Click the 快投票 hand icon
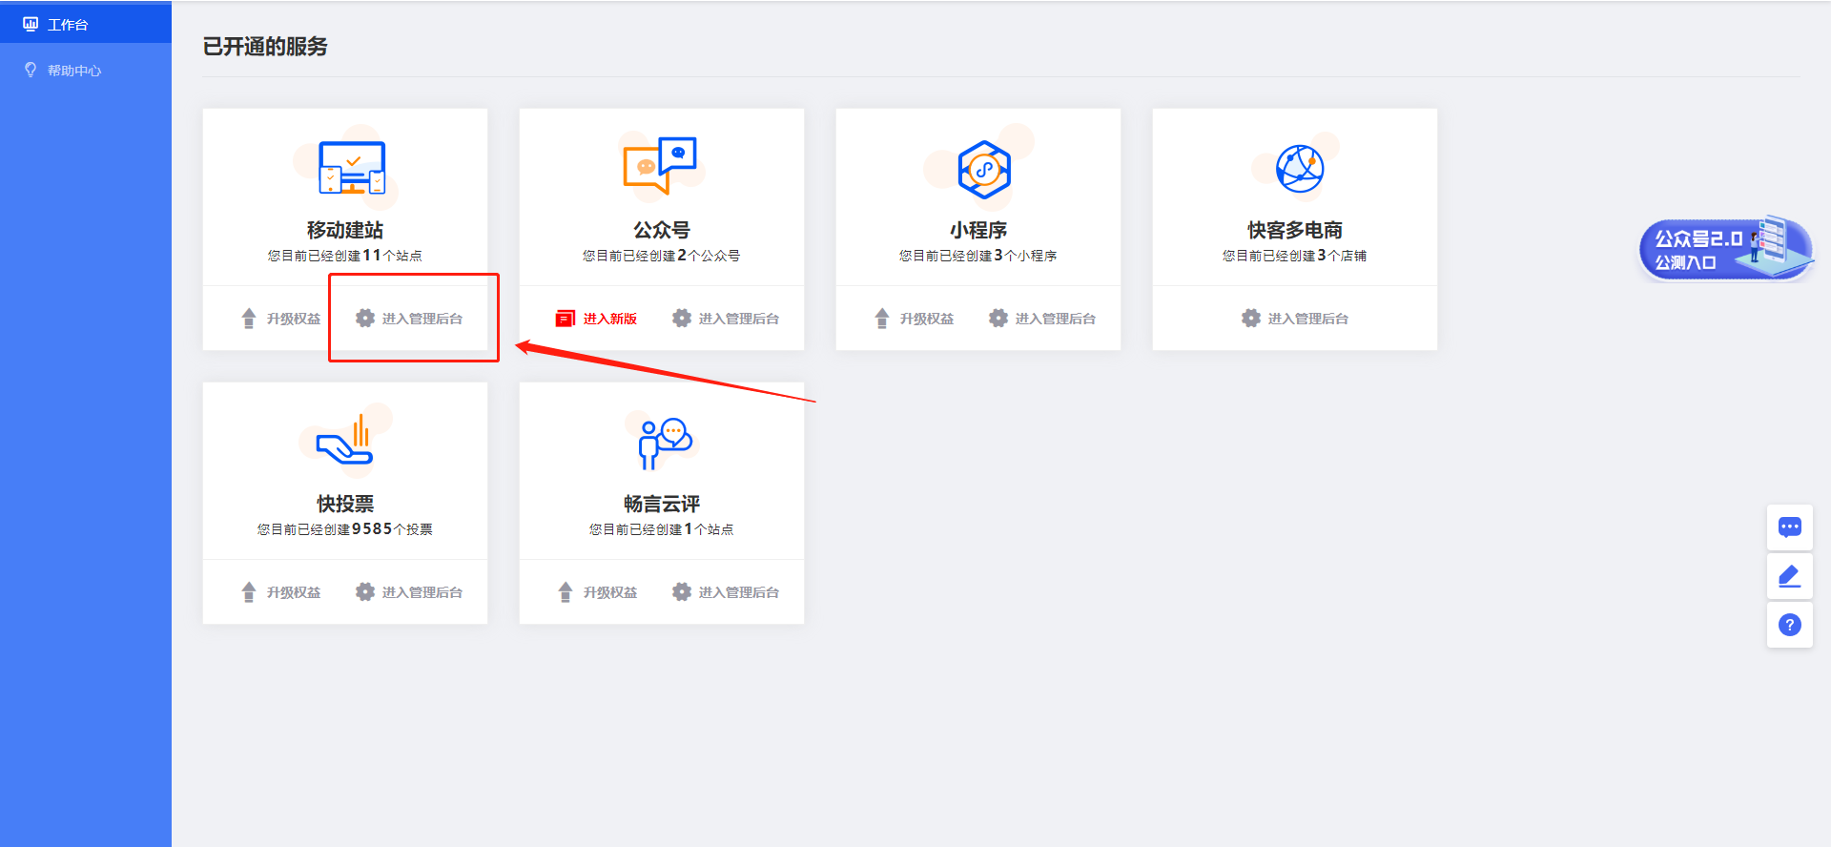 point(347,443)
